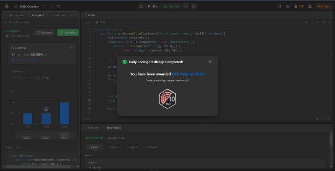Open the notes sticky icon
Screen dimensions: 335x171
click(193, 6)
